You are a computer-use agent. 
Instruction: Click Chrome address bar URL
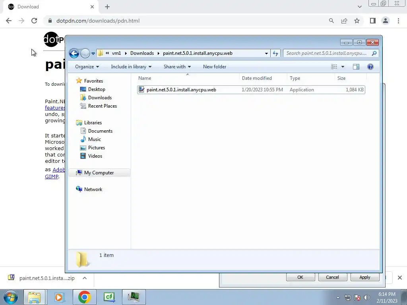tap(98, 21)
